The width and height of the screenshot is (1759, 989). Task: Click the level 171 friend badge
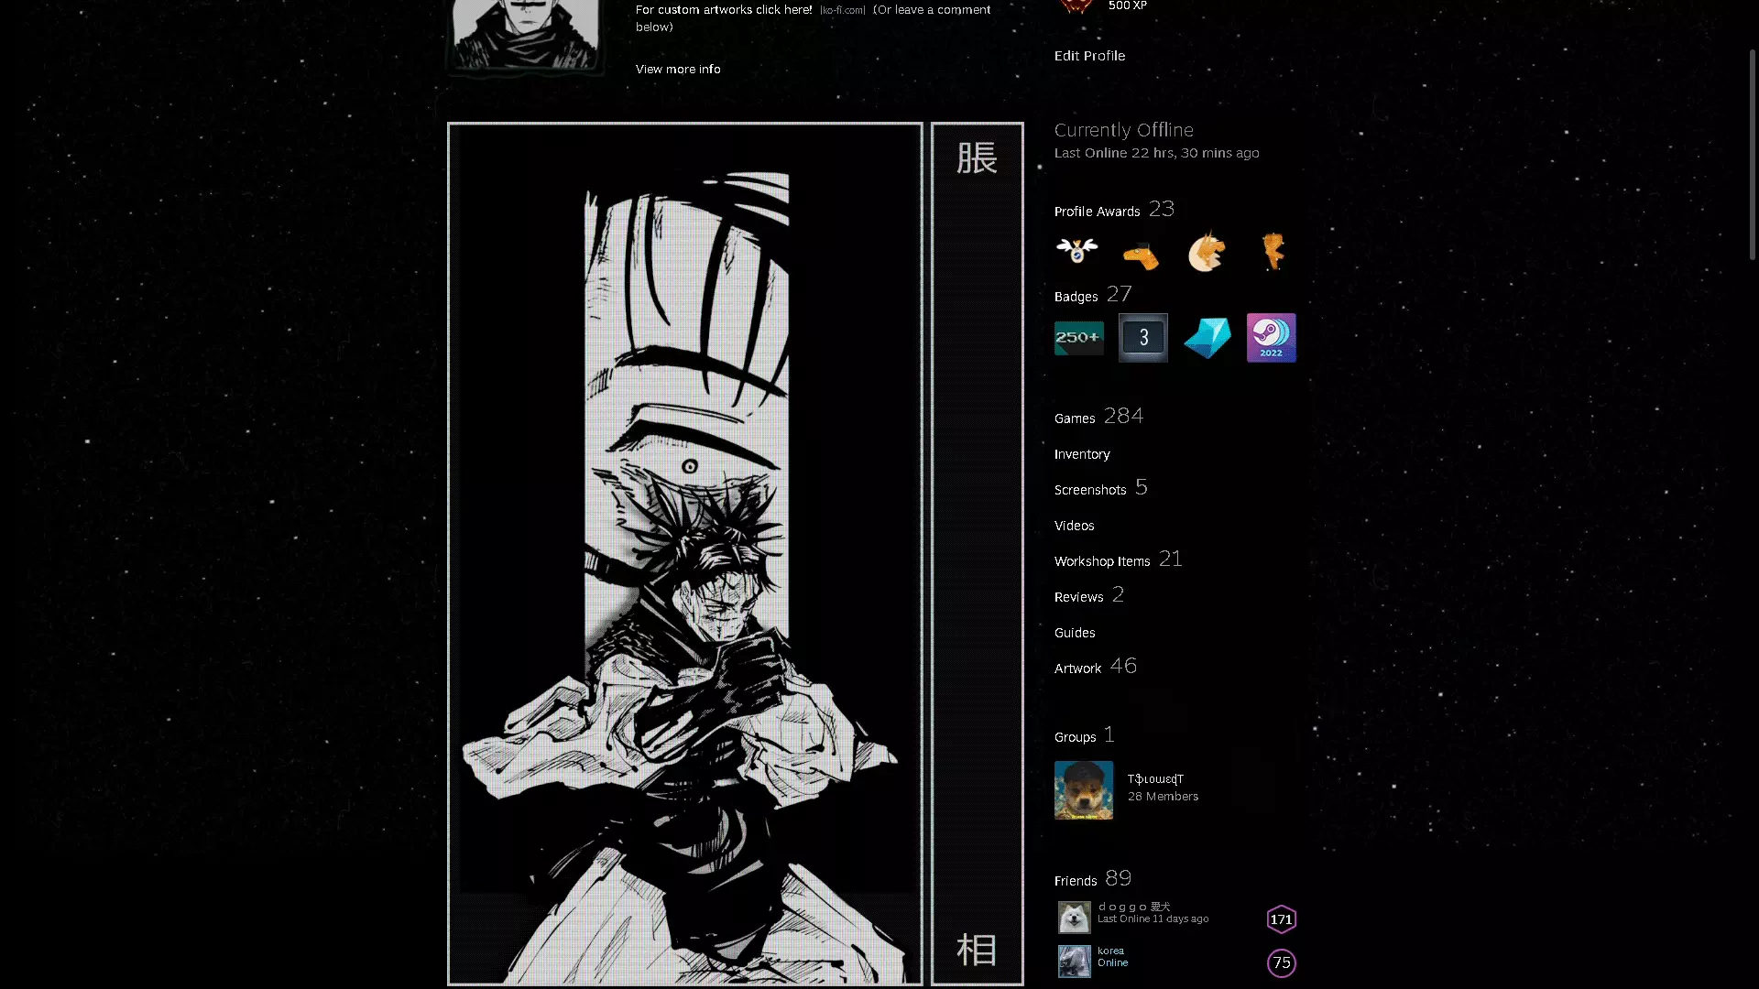[1282, 919]
